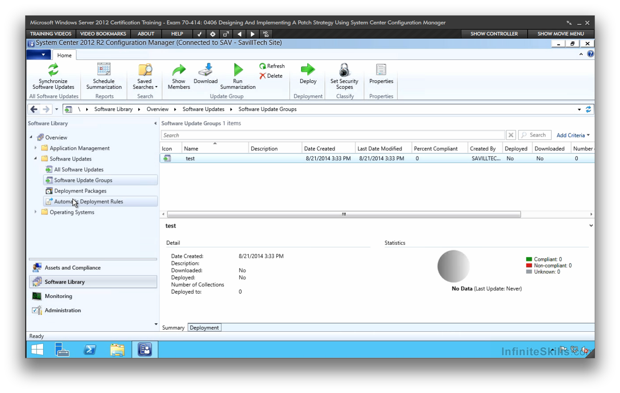Open Properties from the ribbon
The image size is (620, 393).
[381, 74]
